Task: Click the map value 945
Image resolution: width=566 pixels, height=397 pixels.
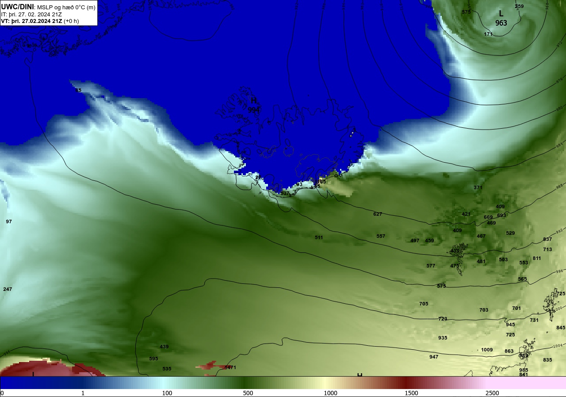Action: click(510, 324)
